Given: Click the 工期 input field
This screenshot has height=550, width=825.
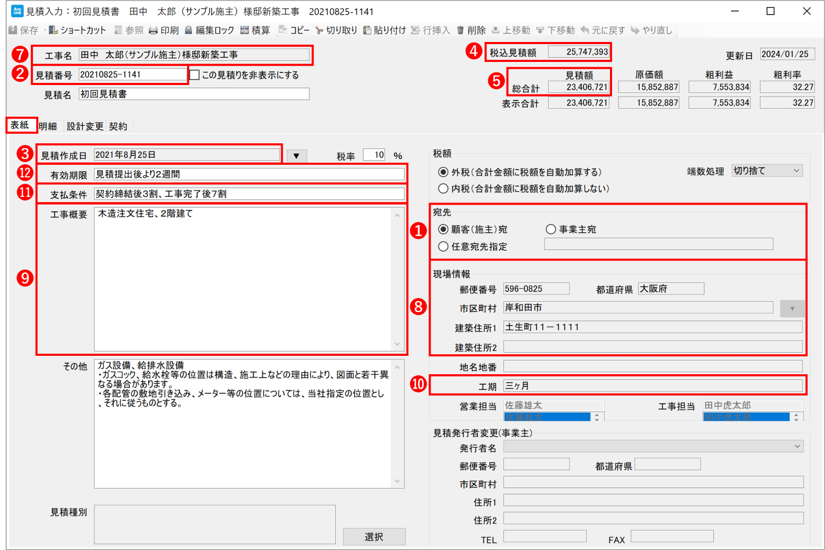Looking at the screenshot, I should (652, 386).
